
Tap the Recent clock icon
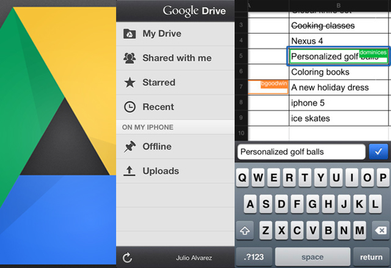click(x=130, y=107)
